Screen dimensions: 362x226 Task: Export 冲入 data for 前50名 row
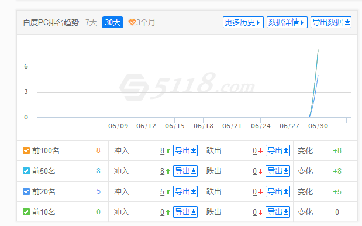(185, 171)
